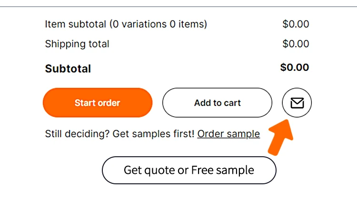Screen dimensions: 357x199
Task: Click the "Still deciding?" text
Action: click(x=78, y=134)
